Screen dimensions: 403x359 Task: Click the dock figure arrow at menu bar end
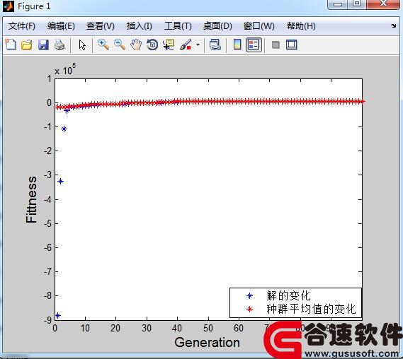394,25
